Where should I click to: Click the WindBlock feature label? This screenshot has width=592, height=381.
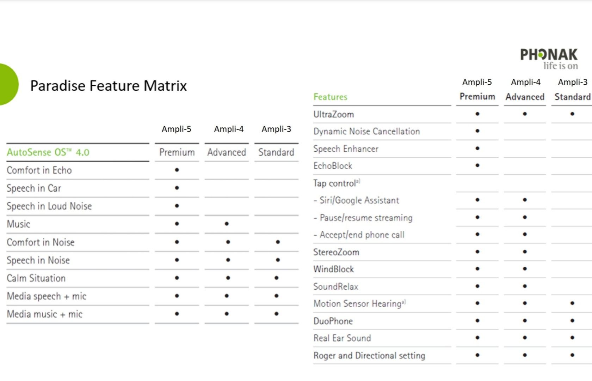[x=334, y=269]
